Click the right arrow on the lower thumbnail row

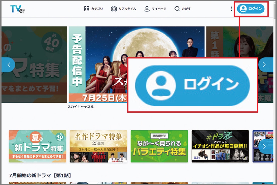[264, 146]
